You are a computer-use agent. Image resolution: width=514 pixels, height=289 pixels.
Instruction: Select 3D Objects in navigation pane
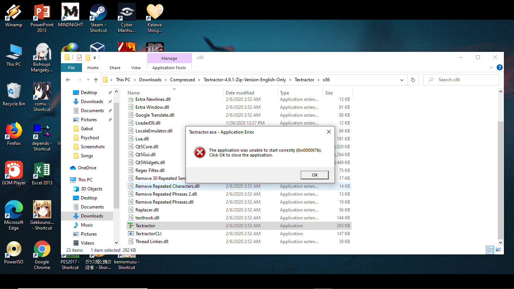pos(91,189)
